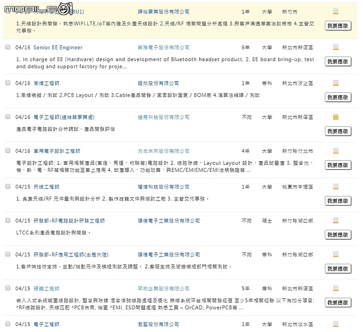
Task: Click the 6年 experience value
Action: pyautogui.click(x=246, y=47)
